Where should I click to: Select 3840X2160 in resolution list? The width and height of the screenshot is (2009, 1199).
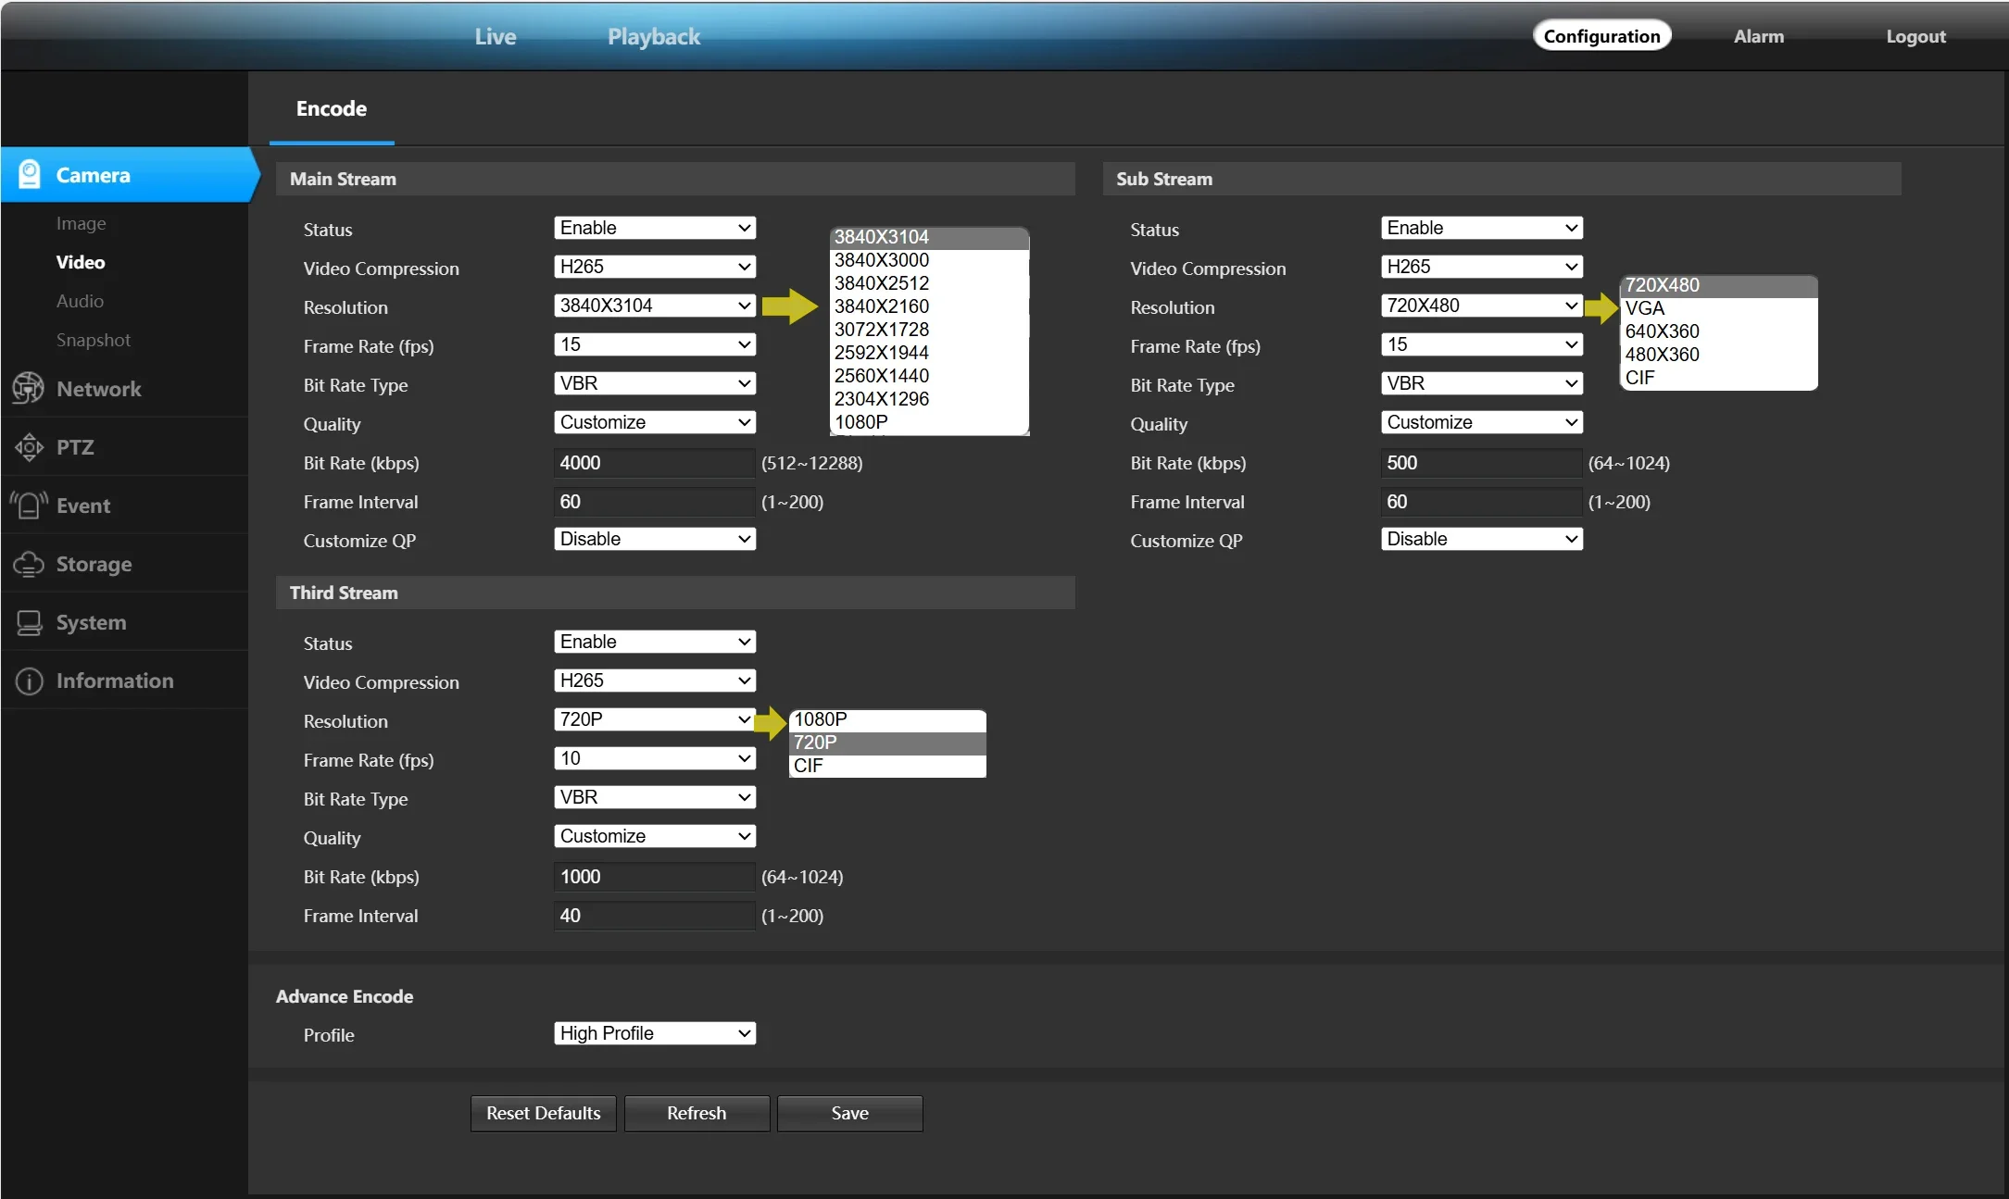point(881,306)
